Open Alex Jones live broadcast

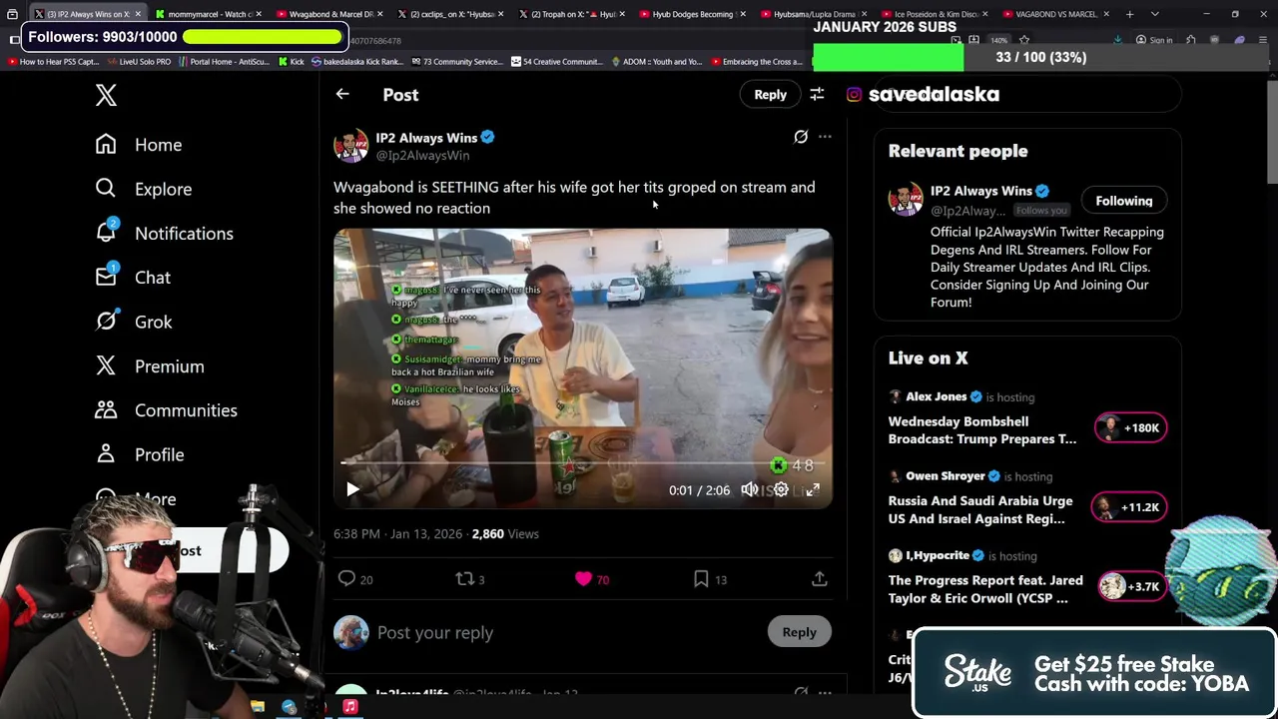pos(982,430)
